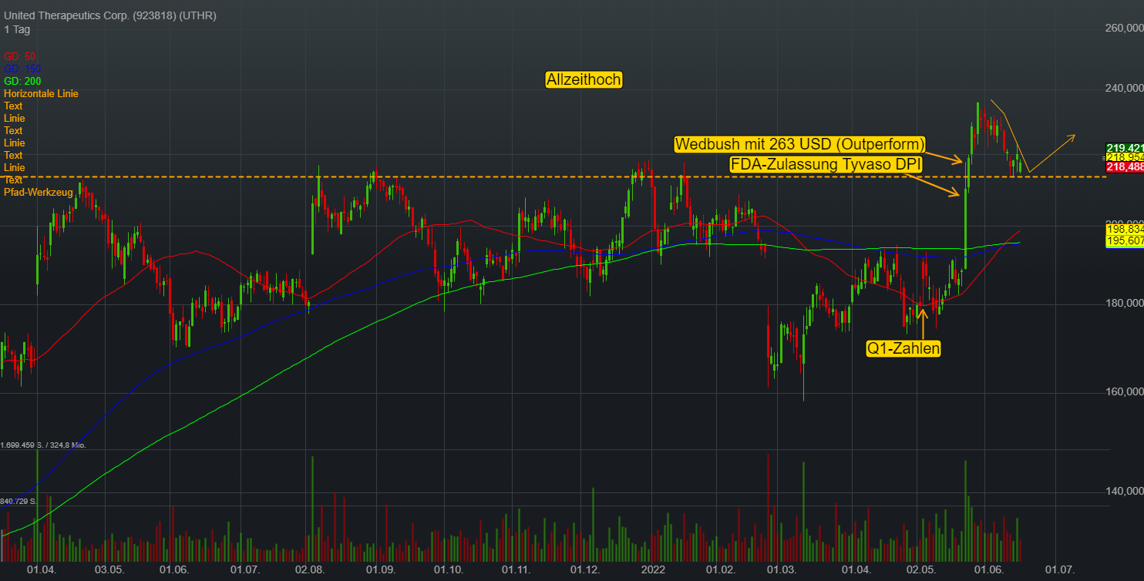1144x581 pixels.
Task: Click the "FDA-Zulassung Tyvaso DPI" annotation
Action: click(x=826, y=163)
